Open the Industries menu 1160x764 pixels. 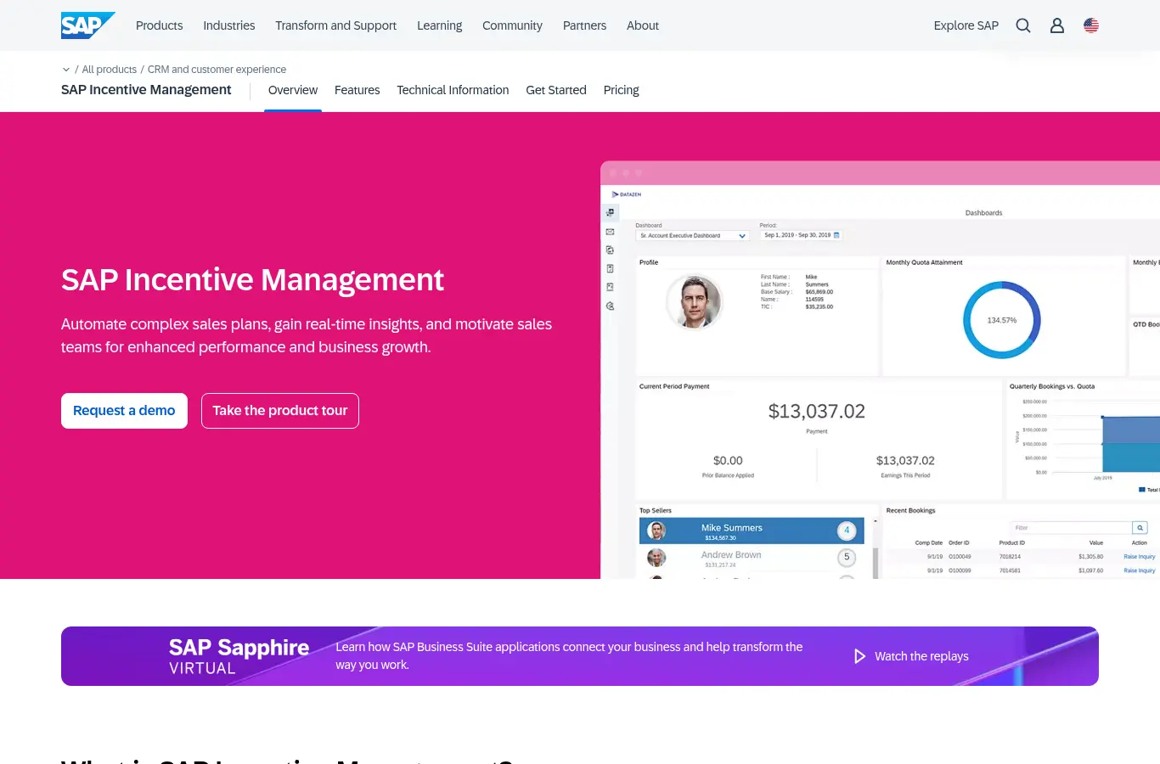(x=229, y=25)
